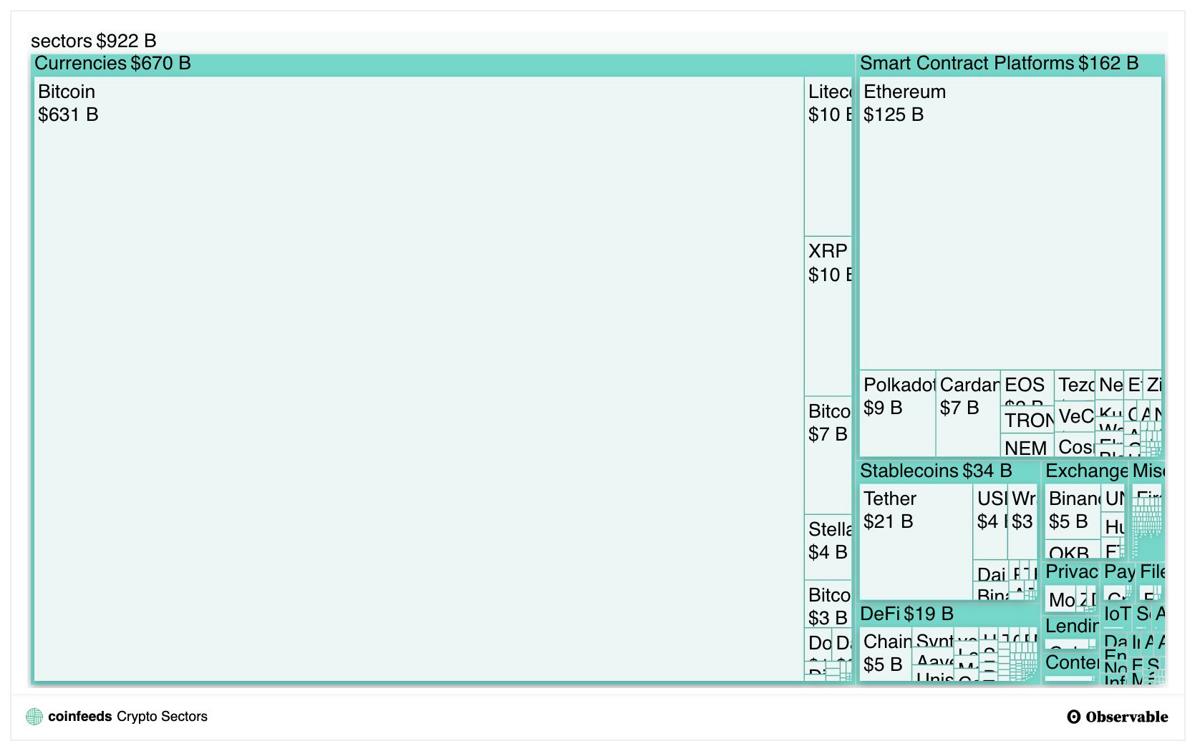Click the Tether $21 B cell
Viewport: 1200px width, 751px height.
pyautogui.click(x=916, y=541)
